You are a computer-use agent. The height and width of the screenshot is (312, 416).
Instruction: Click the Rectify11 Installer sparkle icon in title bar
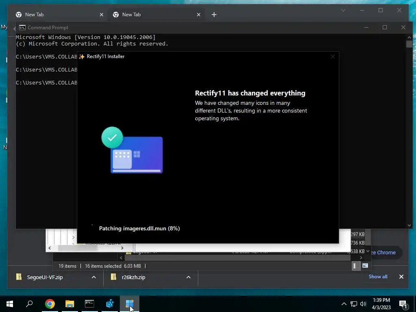(x=82, y=56)
